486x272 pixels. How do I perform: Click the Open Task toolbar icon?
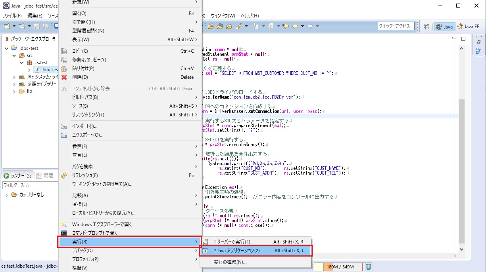pos(220,26)
